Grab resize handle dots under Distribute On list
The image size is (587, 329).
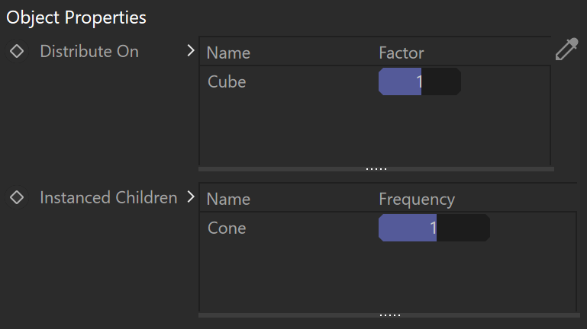(376, 169)
